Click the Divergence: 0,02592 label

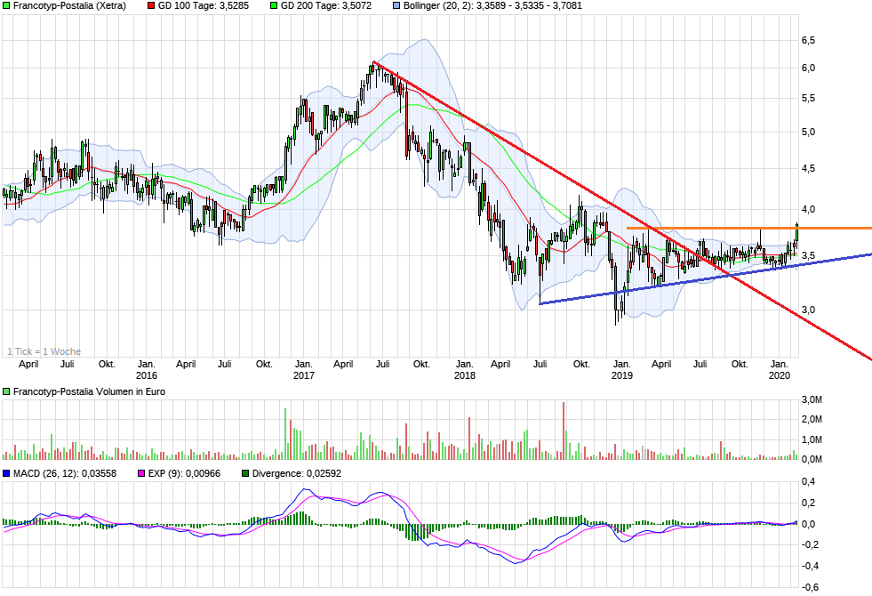tap(297, 473)
